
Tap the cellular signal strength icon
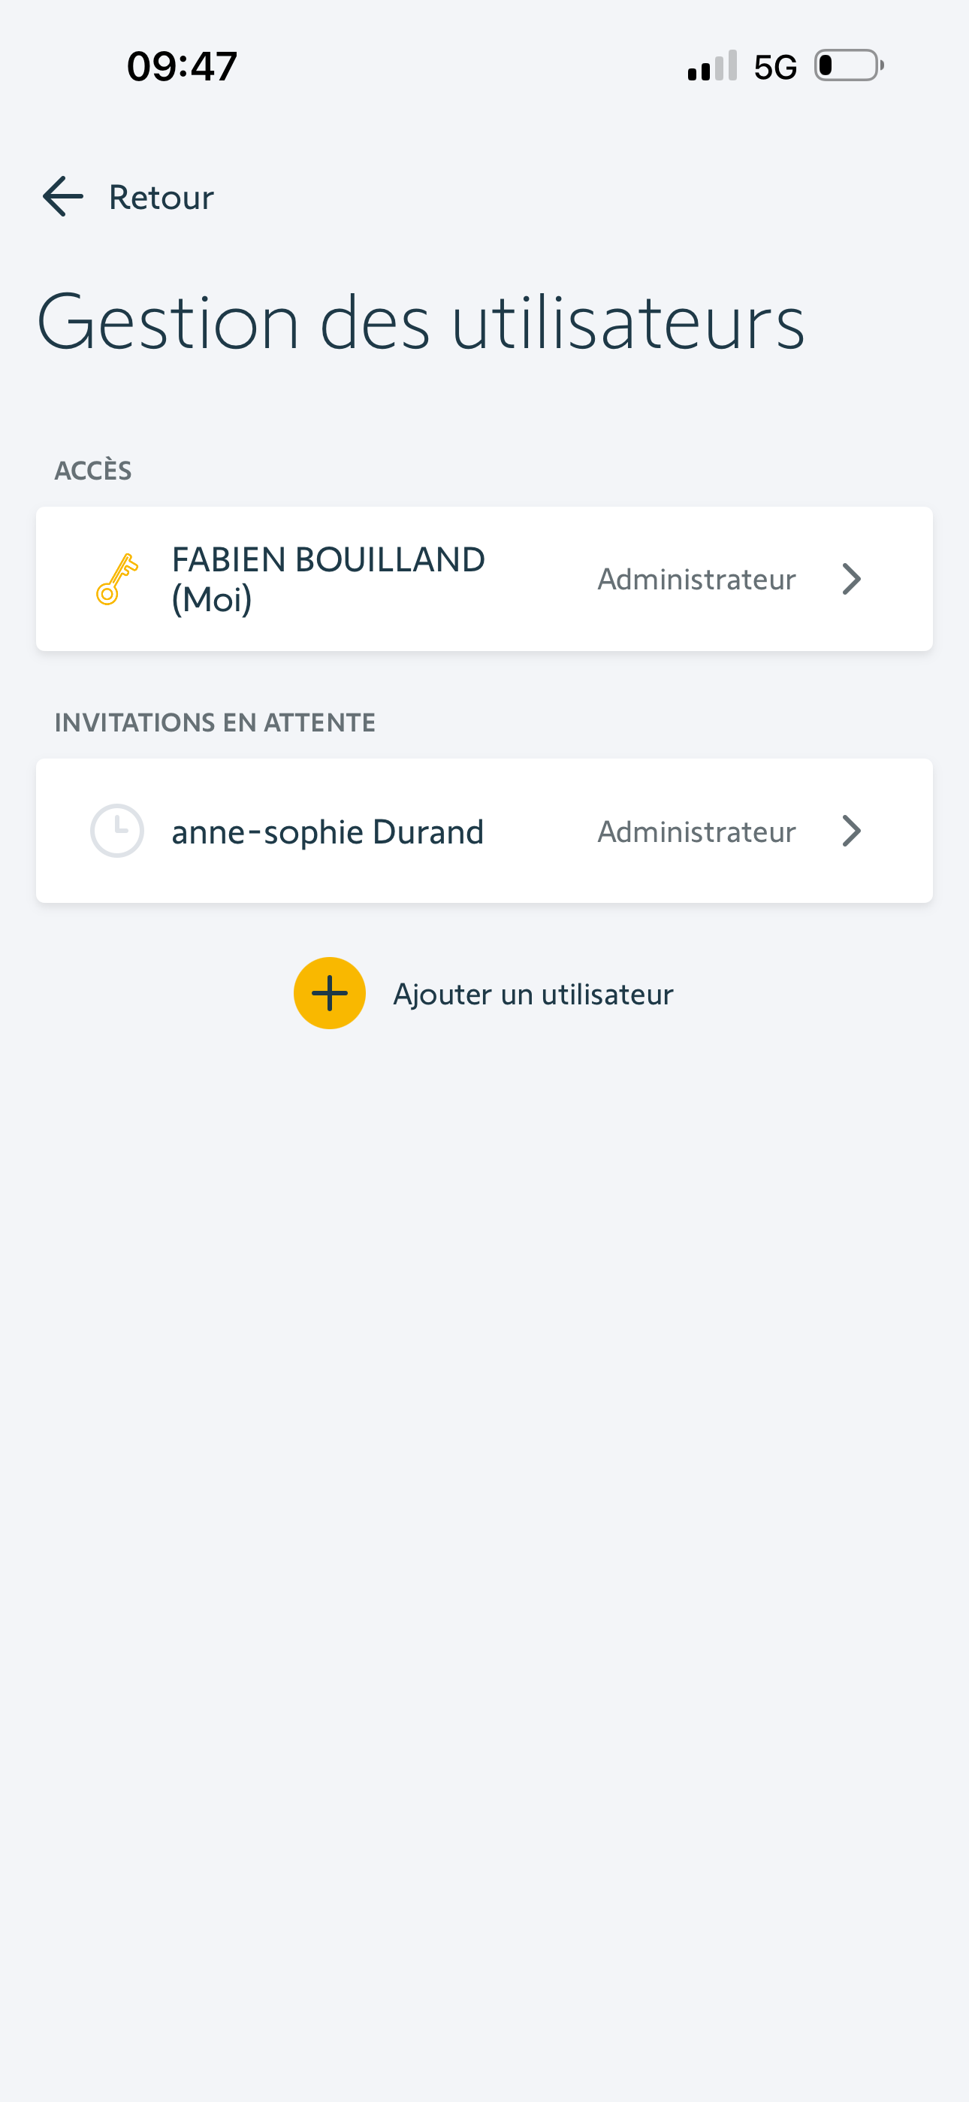[712, 66]
